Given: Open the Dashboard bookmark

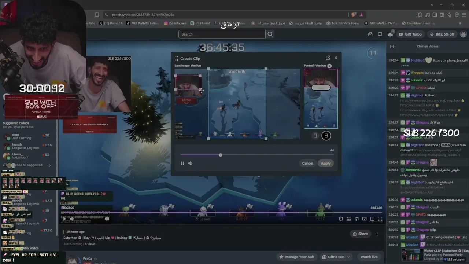Looking at the screenshot, I should (200, 23).
